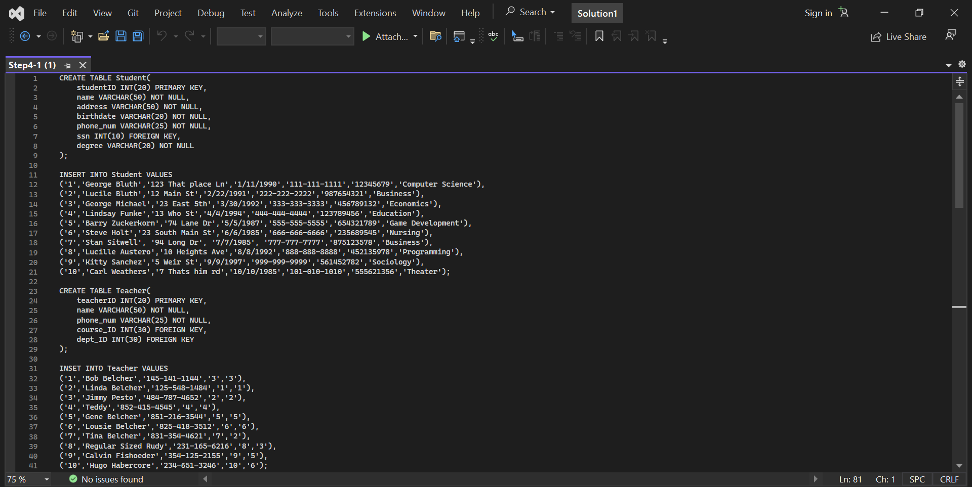Viewport: 972px width, 487px height.
Task: Expand the solution configurations combo box
Action: 241,36
